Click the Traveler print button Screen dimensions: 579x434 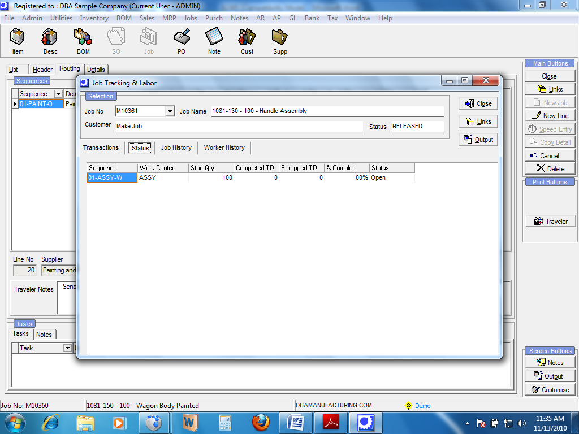pos(550,222)
